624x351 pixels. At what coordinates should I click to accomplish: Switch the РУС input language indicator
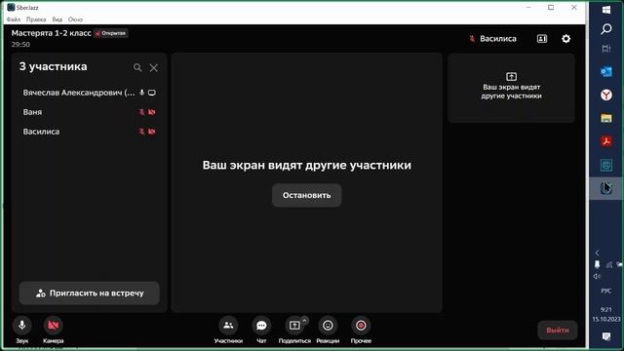click(x=606, y=291)
